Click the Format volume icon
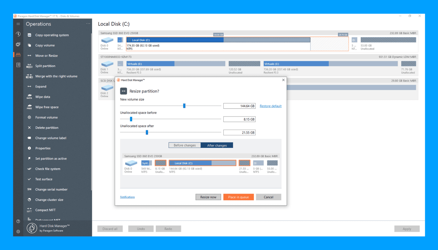438x250 pixels. [29, 117]
